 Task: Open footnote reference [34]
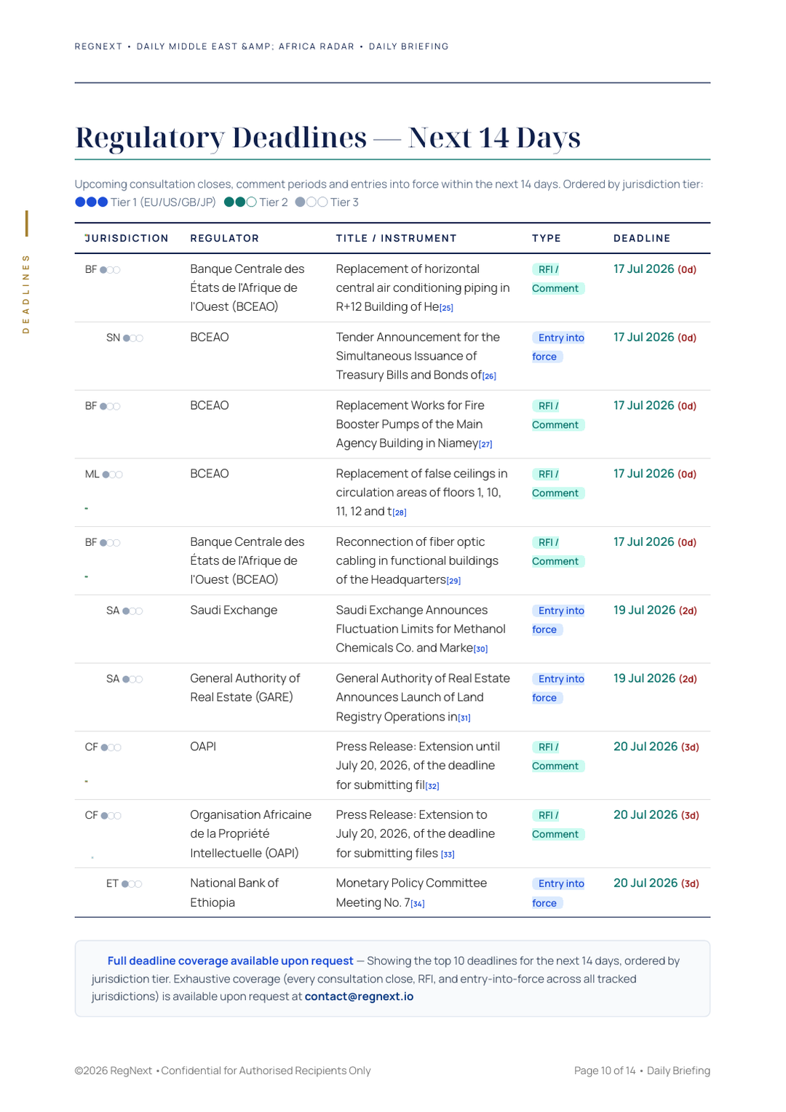pyautogui.click(x=418, y=904)
